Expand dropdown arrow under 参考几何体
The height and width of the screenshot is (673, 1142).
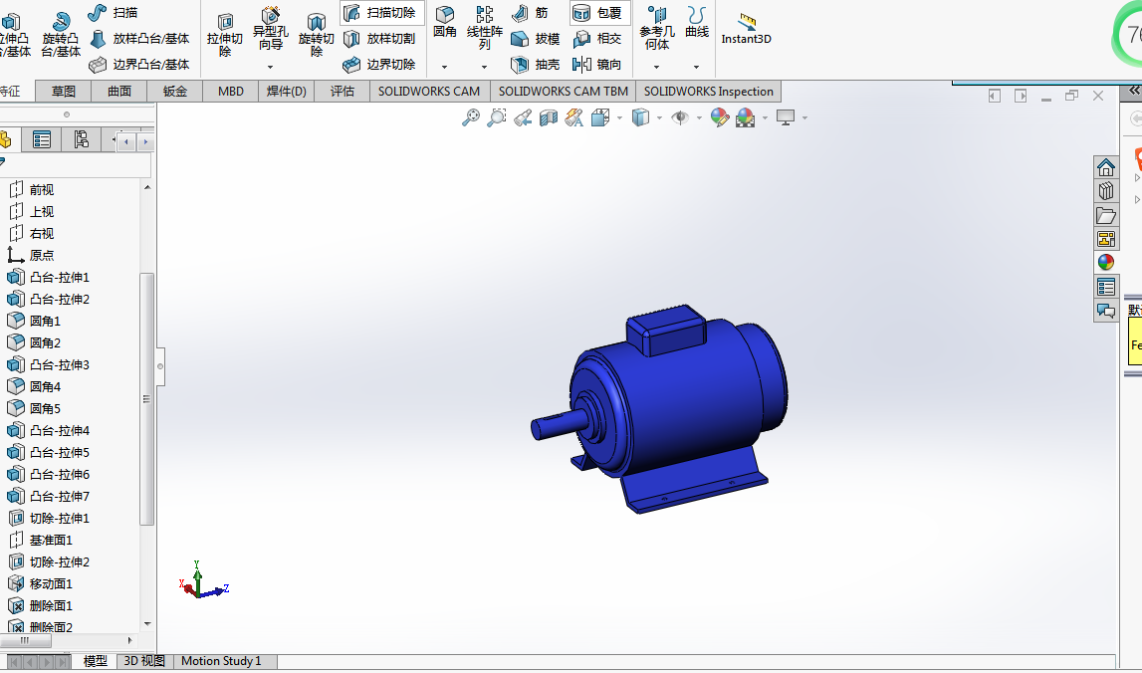[x=656, y=67]
